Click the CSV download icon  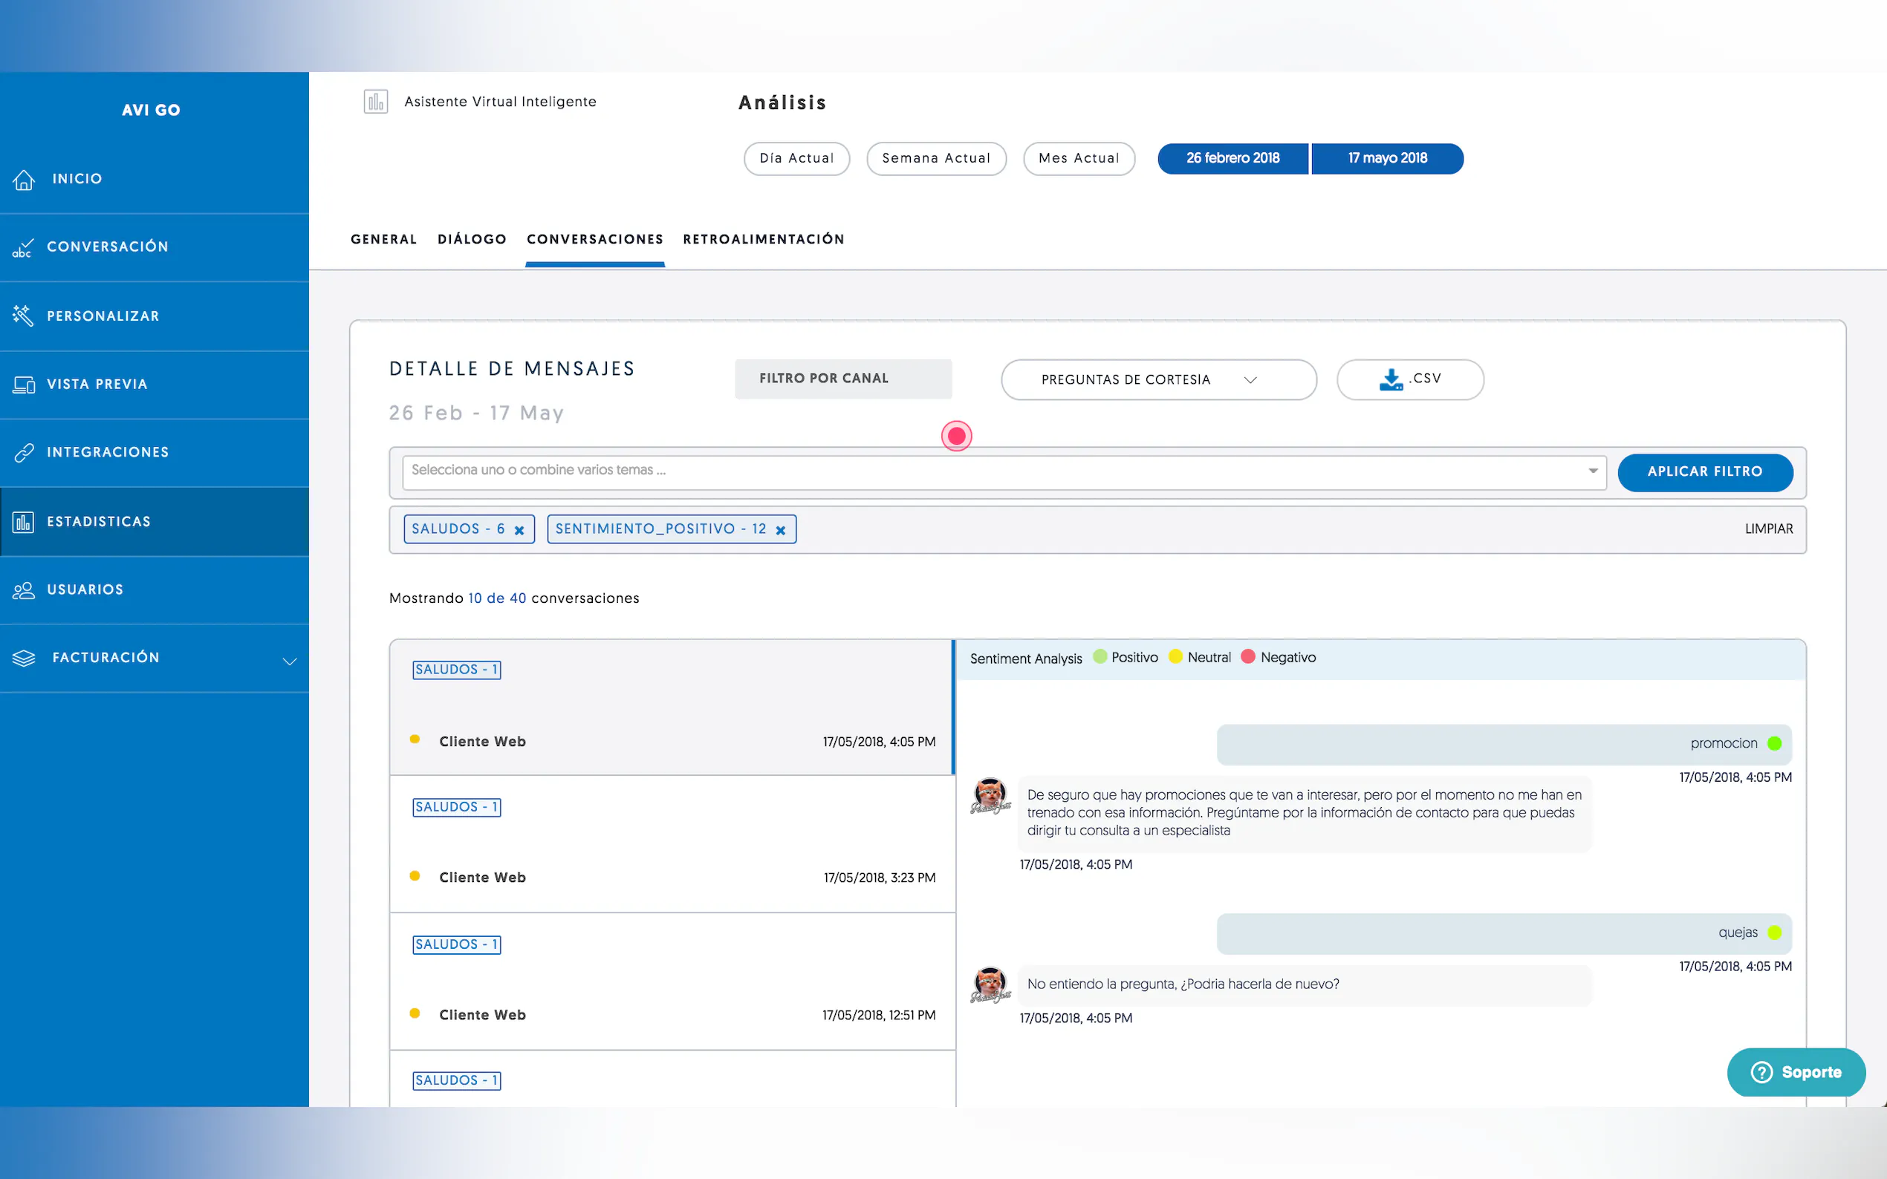1390,379
